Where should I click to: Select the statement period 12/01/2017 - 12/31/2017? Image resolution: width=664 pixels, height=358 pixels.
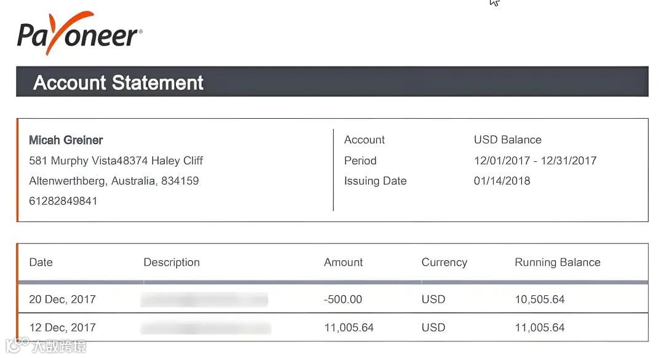536,161
